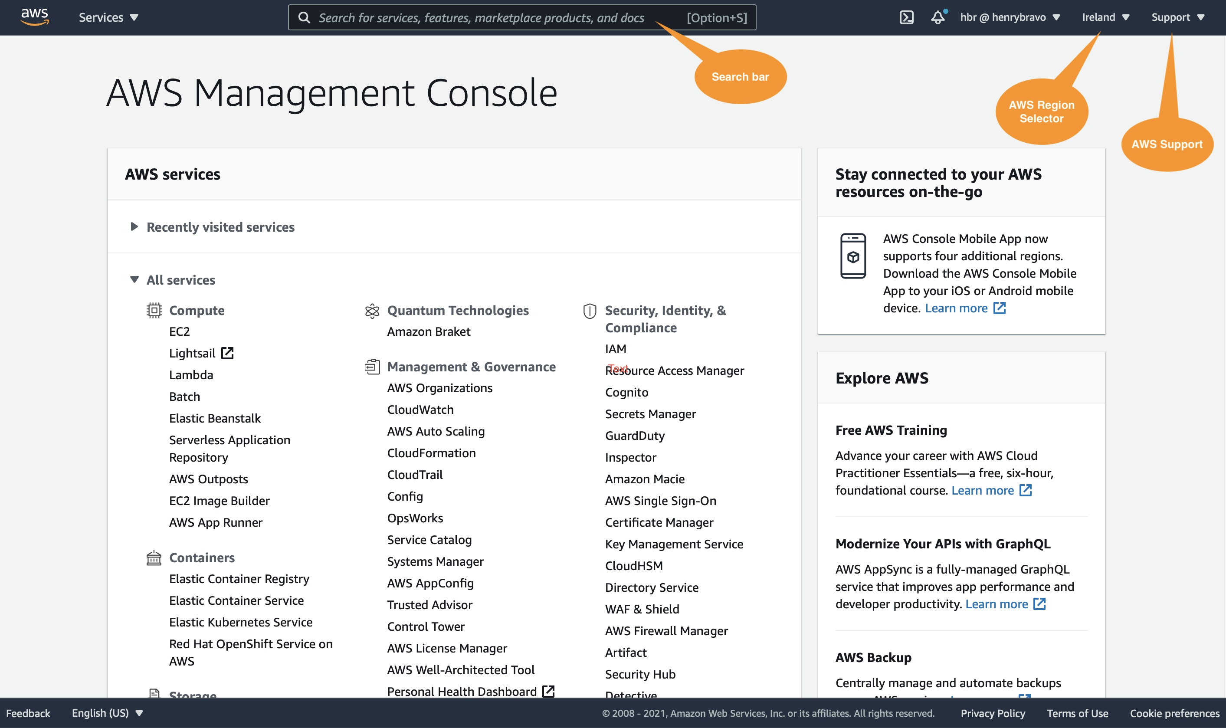This screenshot has height=728, width=1226.
Task: Expand Recently visited services section
Action: (x=213, y=227)
